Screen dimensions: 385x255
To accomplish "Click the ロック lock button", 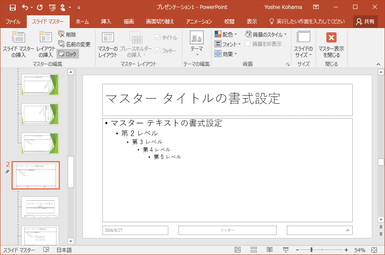I will coord(68,54).
